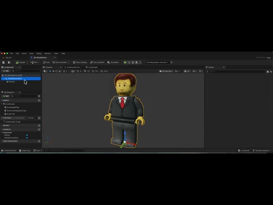Click the Advance frame button

pos(129,62)
